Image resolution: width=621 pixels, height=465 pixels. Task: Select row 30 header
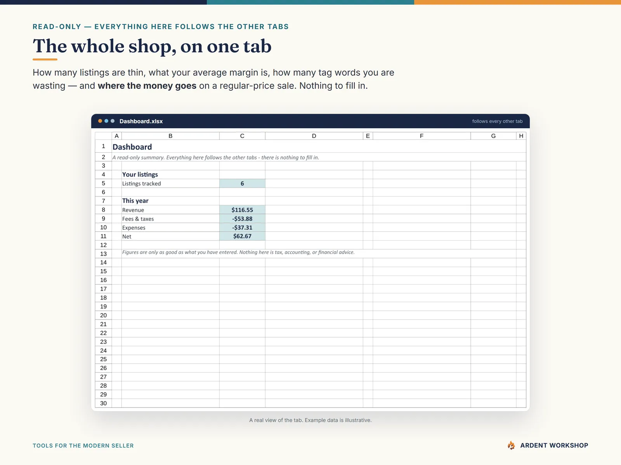(104, 403)
